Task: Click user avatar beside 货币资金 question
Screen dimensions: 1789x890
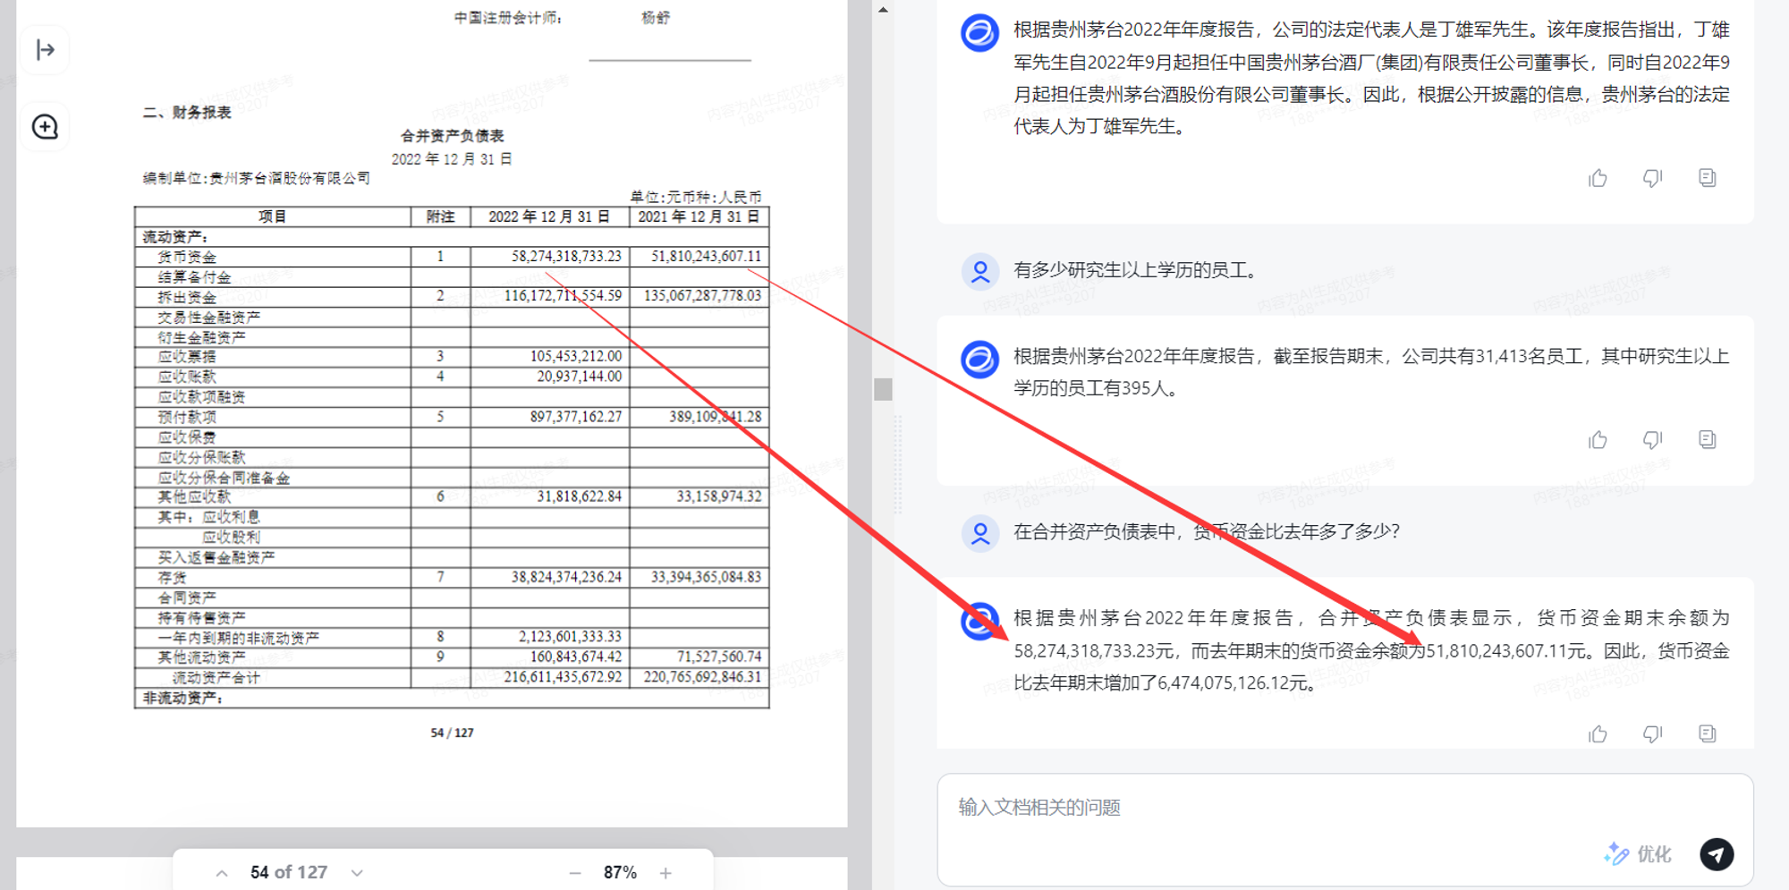Action: tap(980, 533)
